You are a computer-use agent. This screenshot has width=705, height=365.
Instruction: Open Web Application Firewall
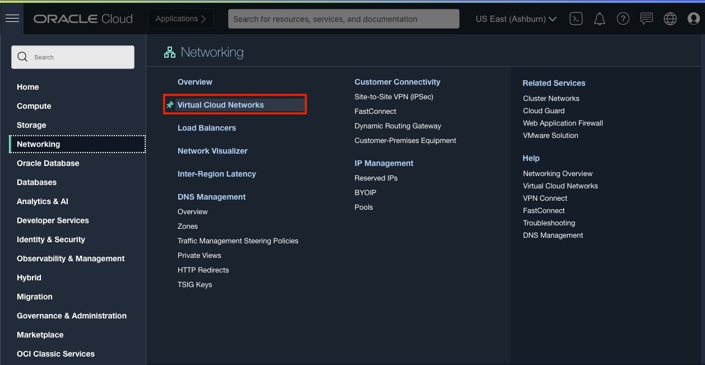point(563,123)
